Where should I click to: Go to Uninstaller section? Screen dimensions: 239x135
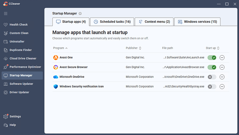click(17, 42)
